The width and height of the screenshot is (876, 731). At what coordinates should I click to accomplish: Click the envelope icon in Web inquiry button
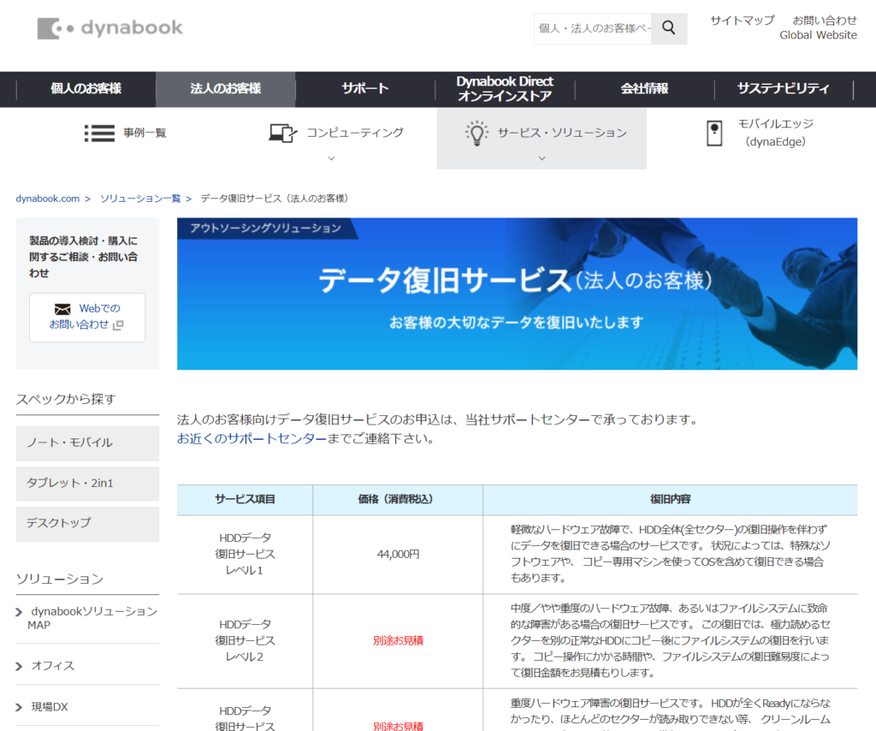pyautogui.click(x=62, y=309)
